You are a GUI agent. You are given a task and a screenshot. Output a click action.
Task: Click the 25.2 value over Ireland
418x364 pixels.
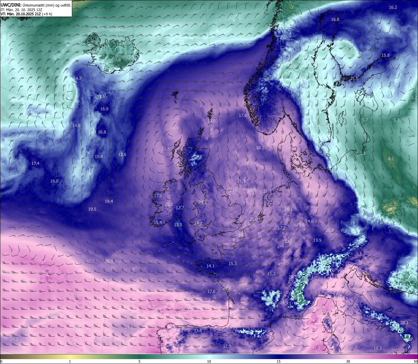coord(169,205)
